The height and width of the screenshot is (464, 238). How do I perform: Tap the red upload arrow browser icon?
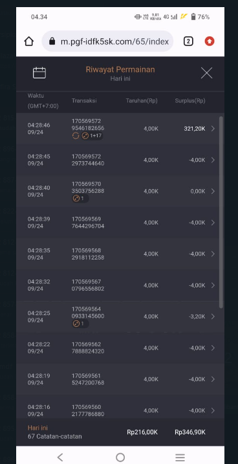point(210,41)
